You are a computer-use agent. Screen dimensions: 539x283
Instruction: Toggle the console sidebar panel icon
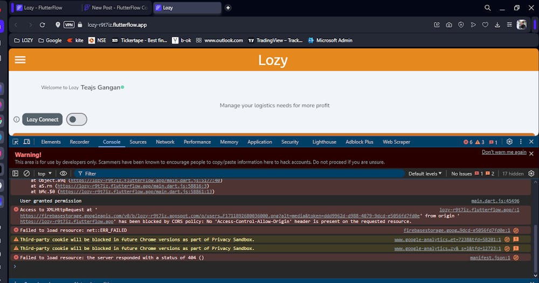(16, 174)
